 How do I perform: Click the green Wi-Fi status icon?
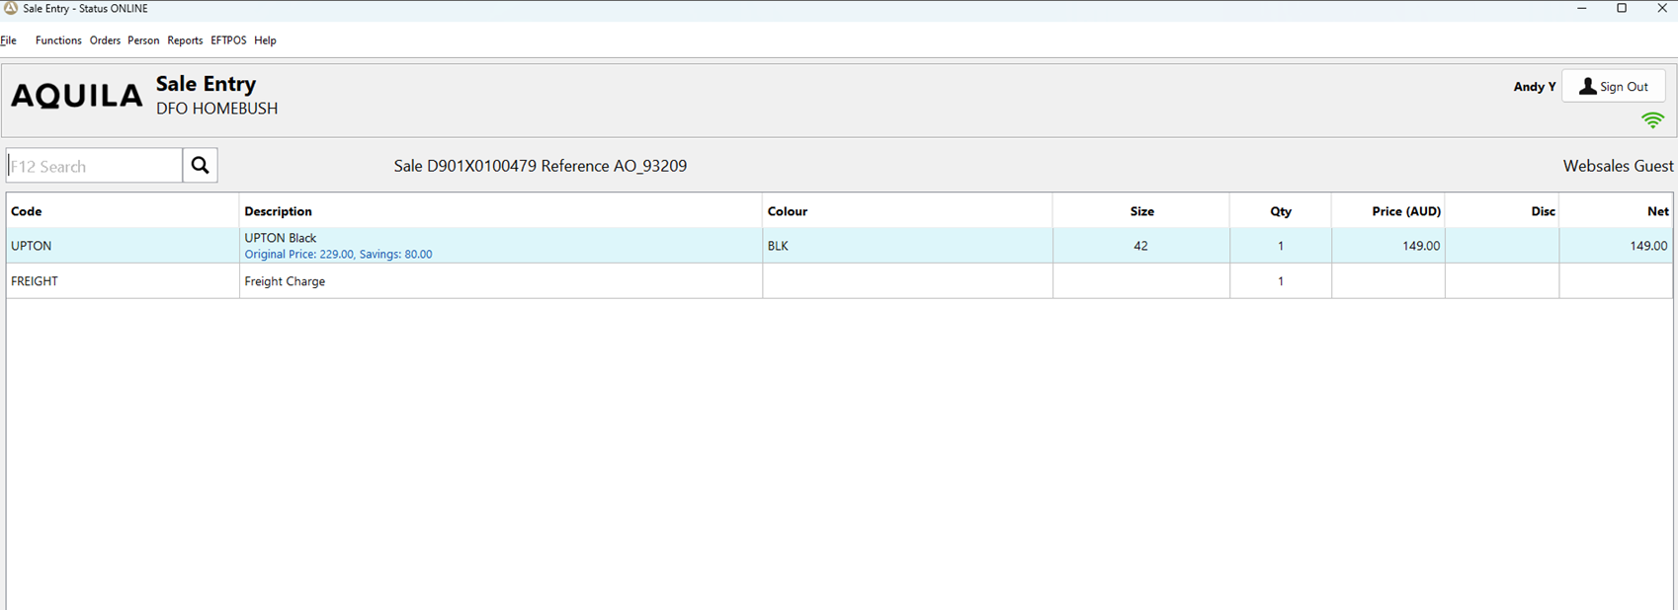pos(1652,120)
